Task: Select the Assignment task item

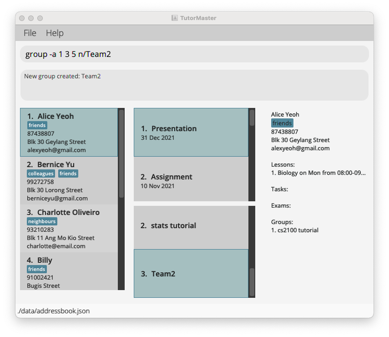Action: pos(191,180)
